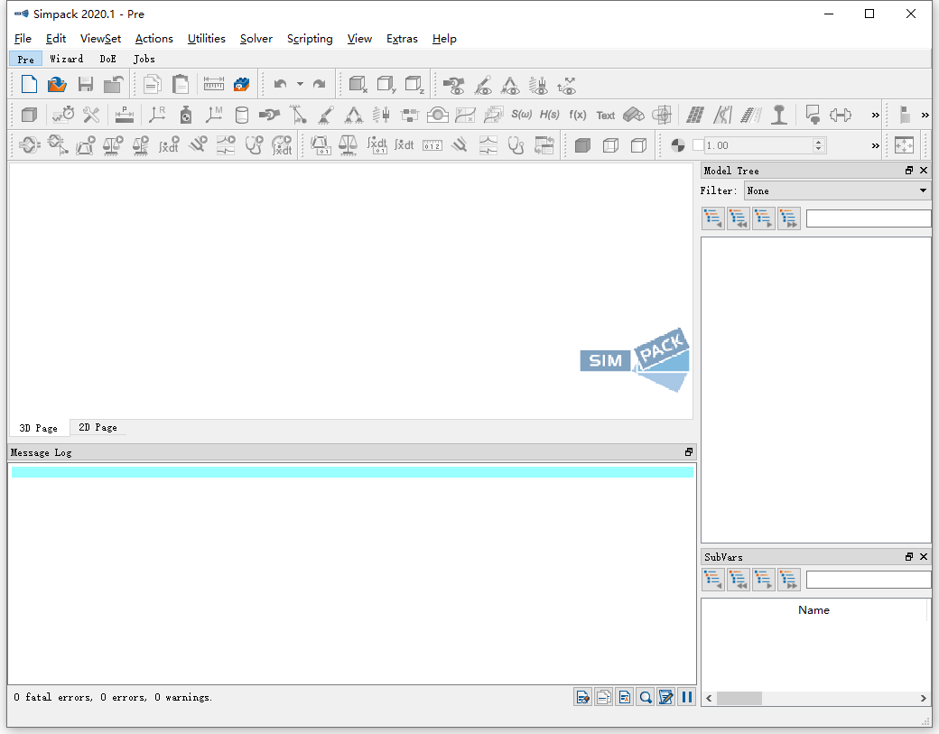Image resolution: width=939 pixels, height=734 pixels.
Task: Close the SubVars panel
Action: (924, 557)
